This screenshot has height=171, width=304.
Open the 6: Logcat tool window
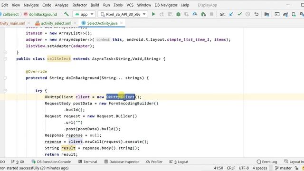[x=179, y=161]
